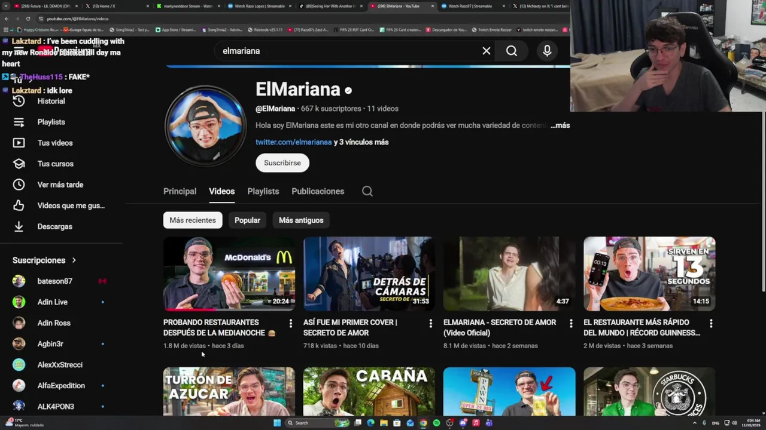This screenshot has width=766, height=430.
Task: Open Descargas in the sidebar
Action: click(x=54, y=226)
